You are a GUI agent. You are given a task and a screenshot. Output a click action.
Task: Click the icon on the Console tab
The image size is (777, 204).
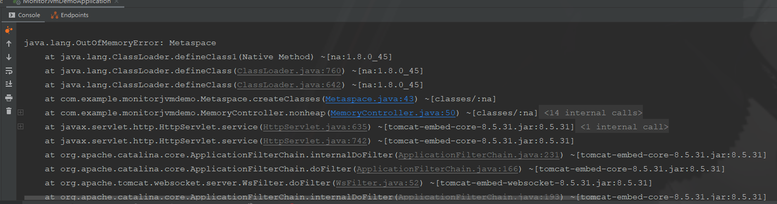(11, 15)
